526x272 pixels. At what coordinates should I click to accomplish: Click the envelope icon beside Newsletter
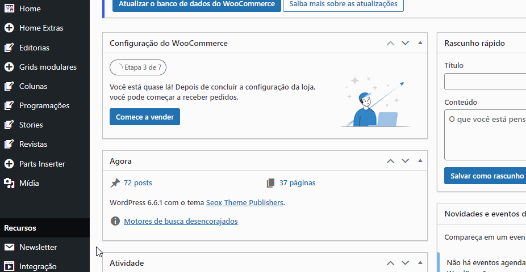pos(9,247)
